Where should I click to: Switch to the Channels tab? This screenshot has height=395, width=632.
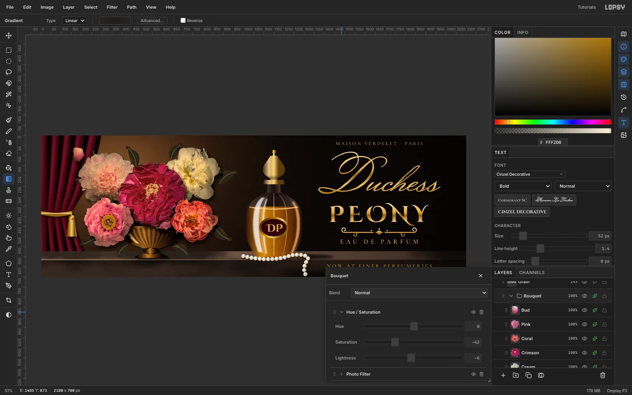click(532, 273)
